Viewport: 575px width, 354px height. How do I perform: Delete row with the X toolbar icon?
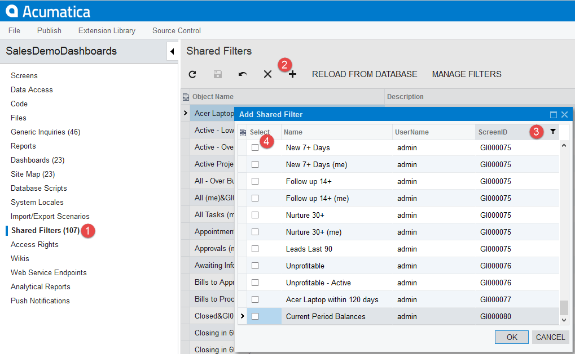267,74
